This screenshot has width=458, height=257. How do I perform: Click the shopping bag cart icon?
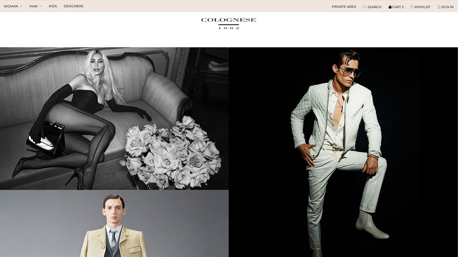[390, 7]
